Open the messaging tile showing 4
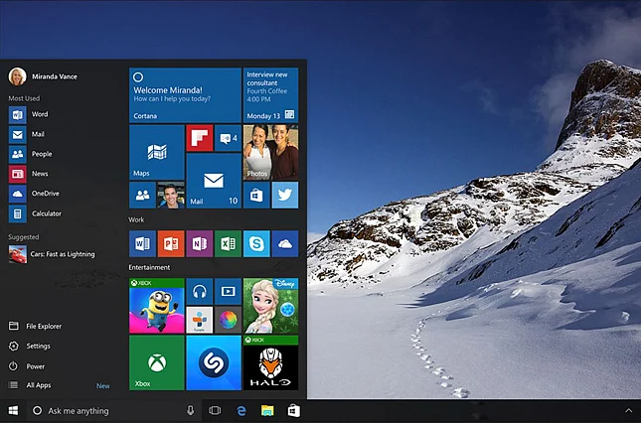The height and width of the screenshot is (423, 641). [229, 138]
